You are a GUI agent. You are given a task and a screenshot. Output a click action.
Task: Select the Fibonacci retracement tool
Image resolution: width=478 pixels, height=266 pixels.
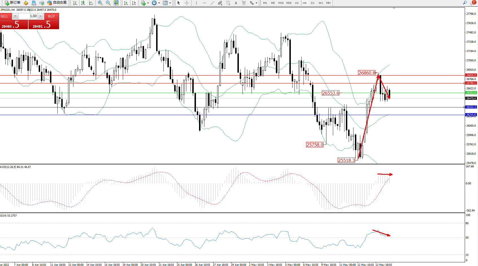point(228,3)
